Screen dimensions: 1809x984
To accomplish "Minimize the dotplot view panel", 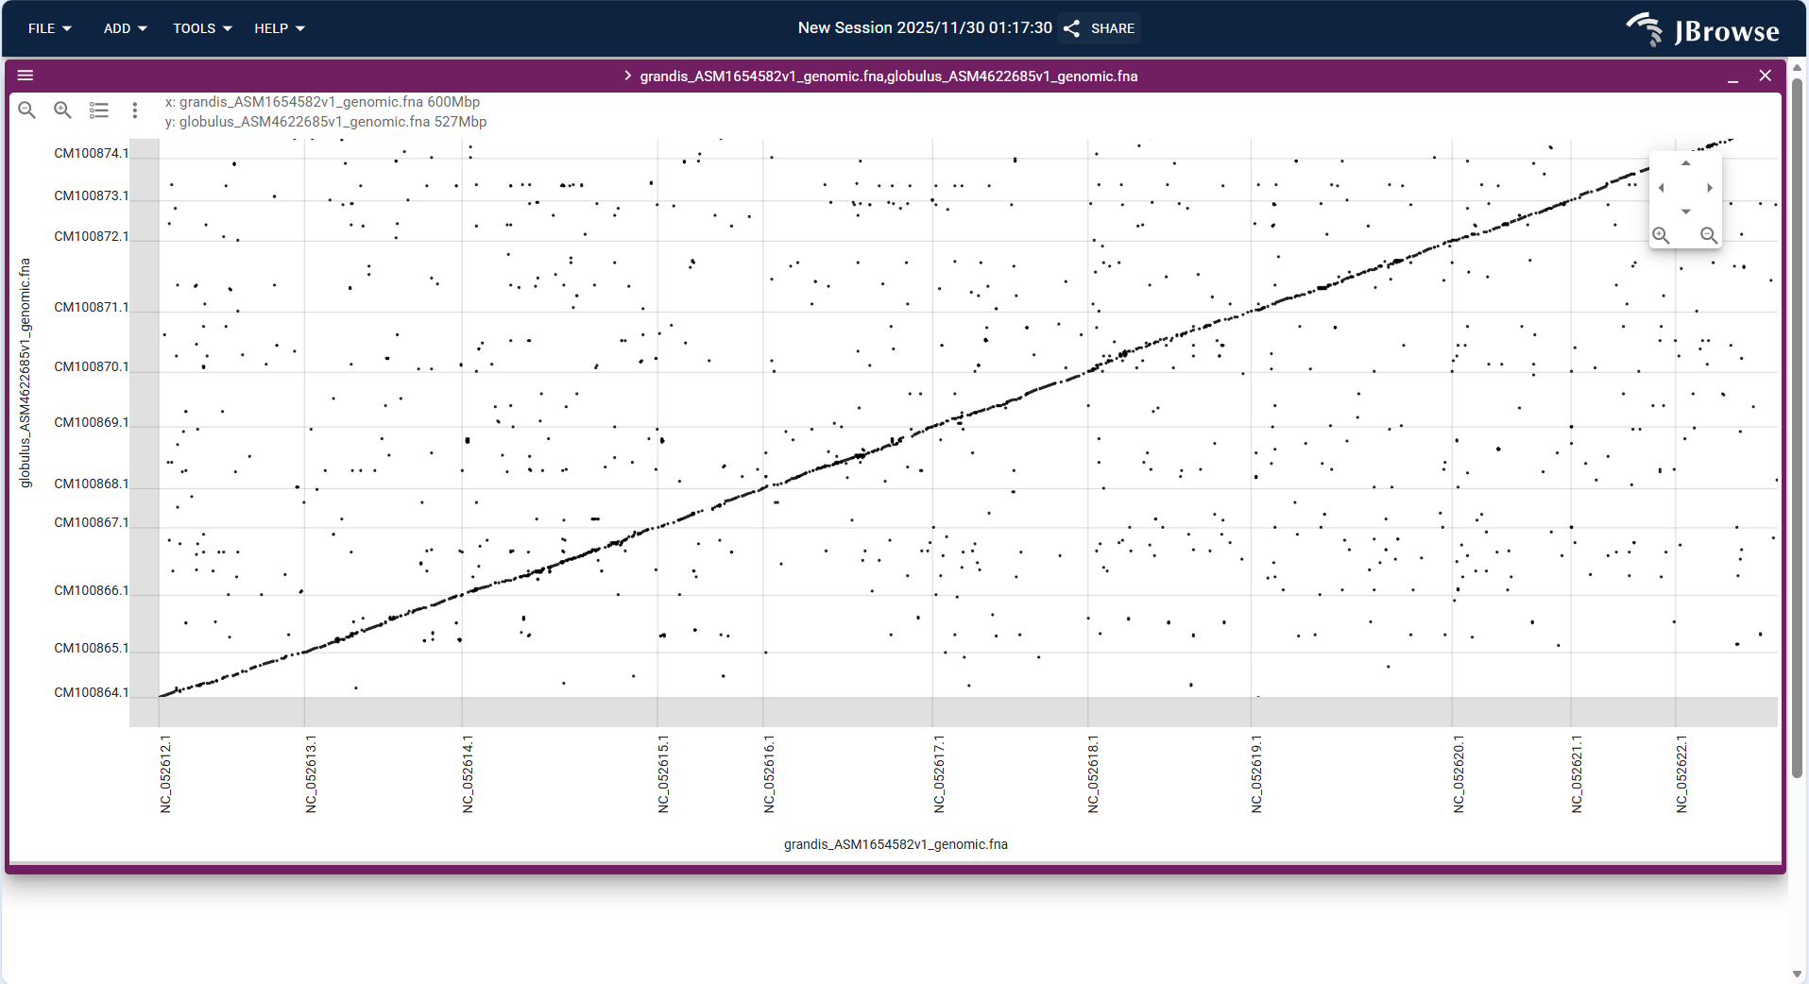I will tap(1732, 79).
